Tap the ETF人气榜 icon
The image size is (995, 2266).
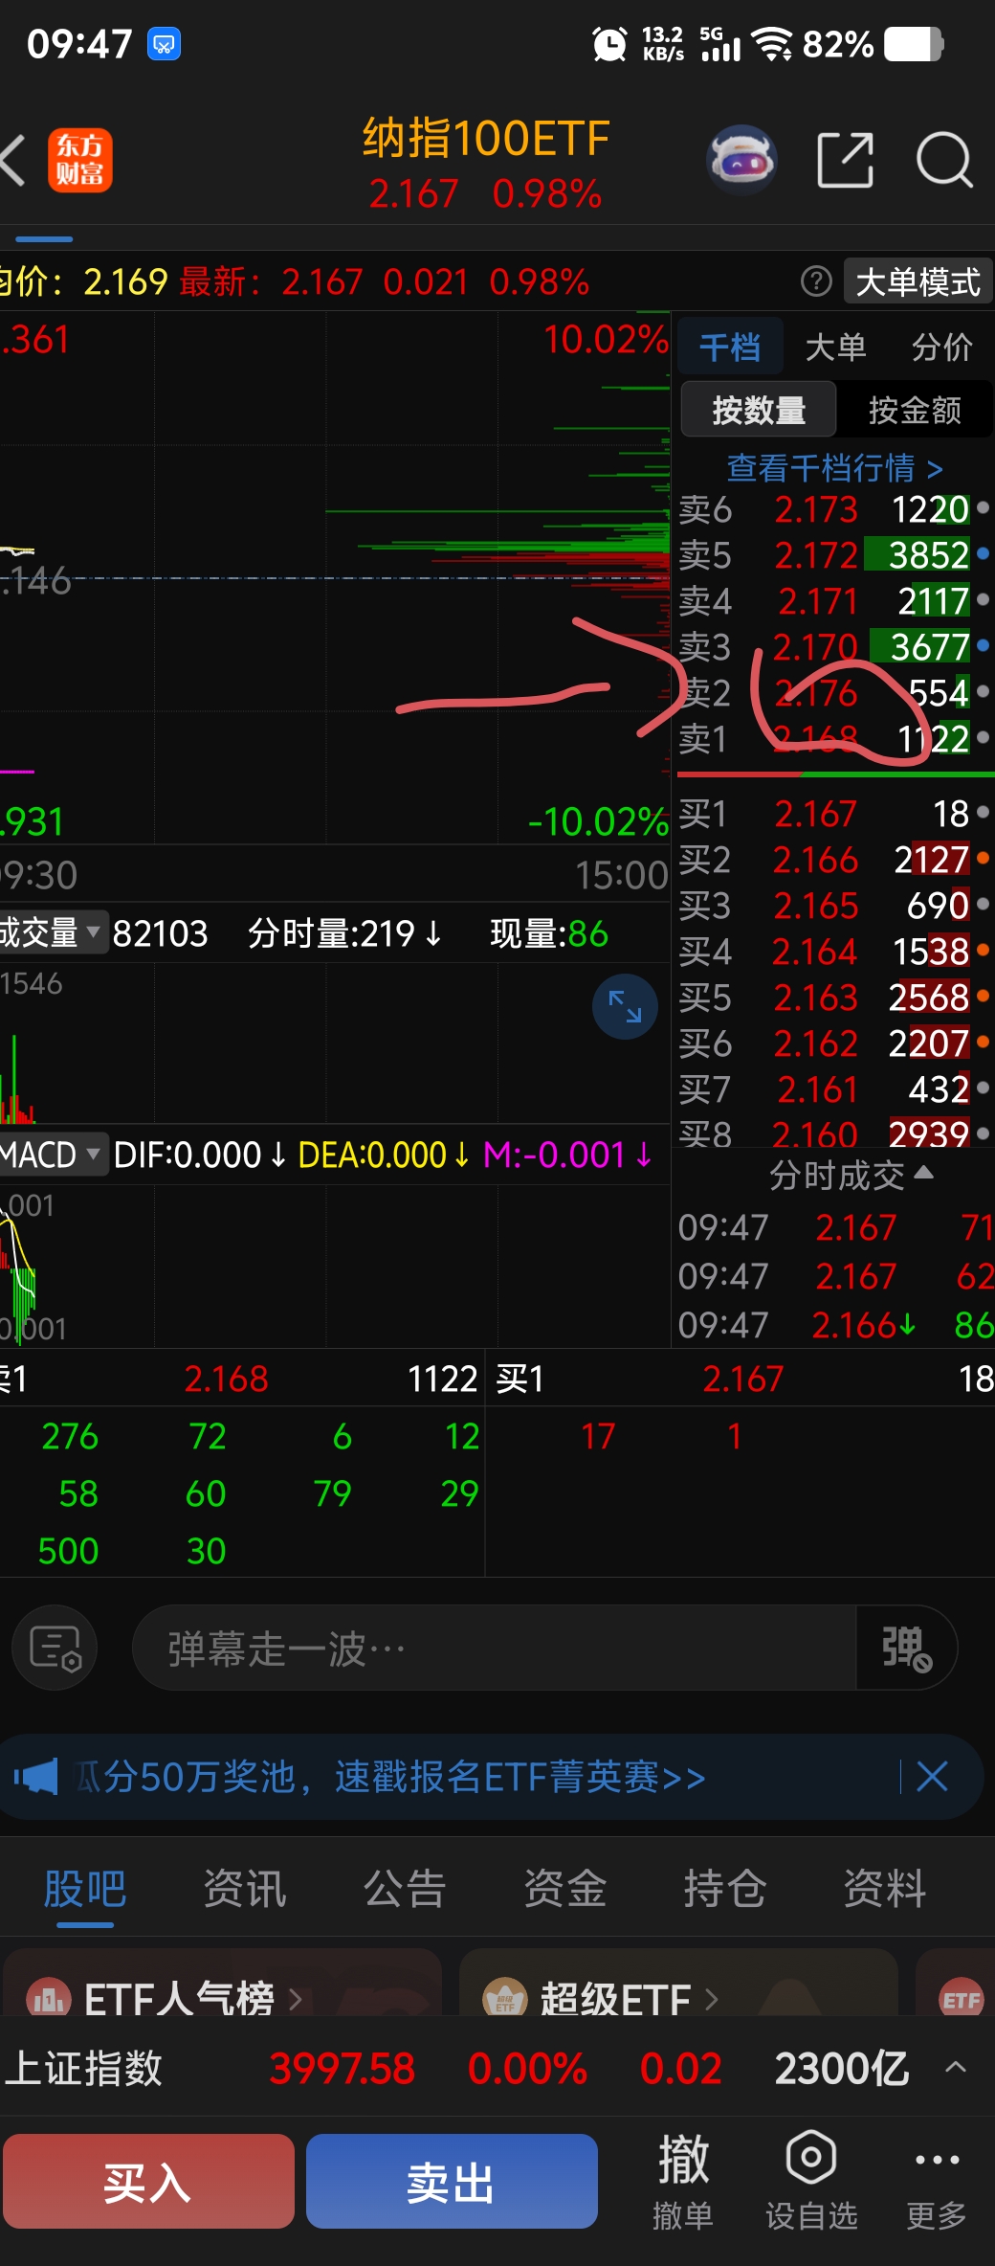[x=48, y=1999]
